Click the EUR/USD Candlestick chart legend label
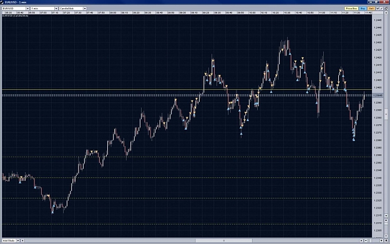The width and height of the screenshot is (390, 244). pyautogui.click(x=15, y=16)
